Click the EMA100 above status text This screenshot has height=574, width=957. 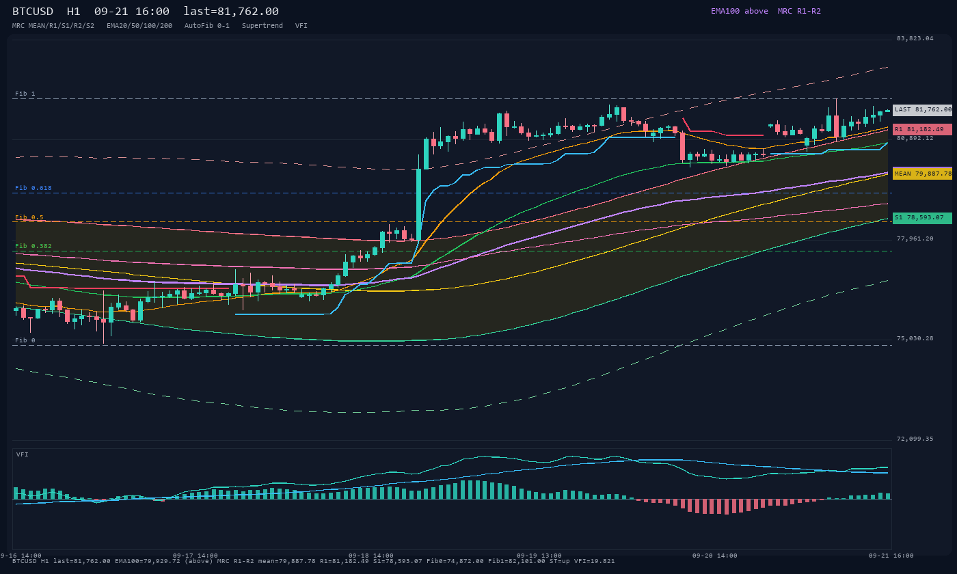click(x=740, y=11)
